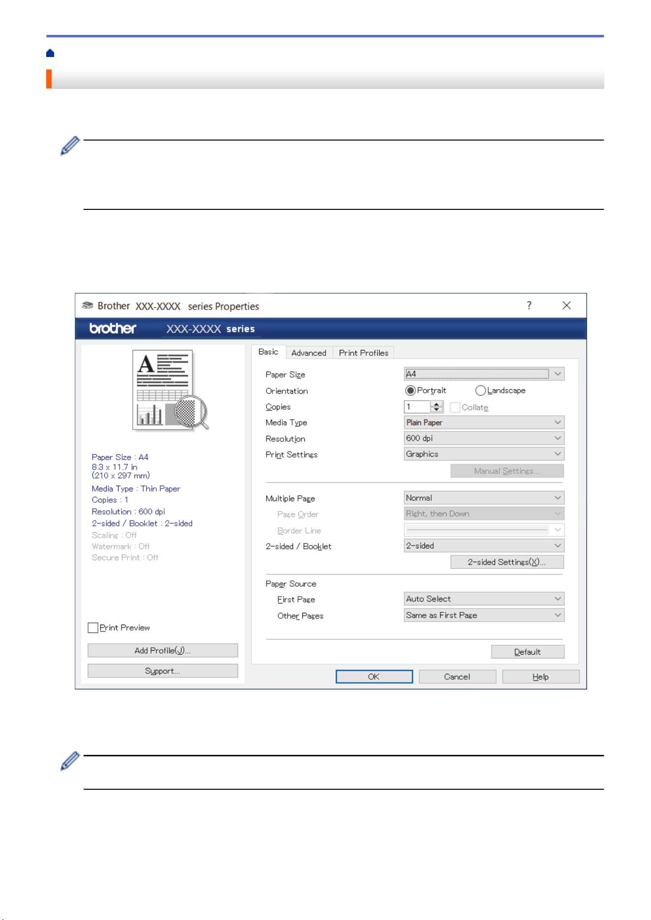
Task: Click the 2-sided Settings(X) button
Action: point(507,562)
